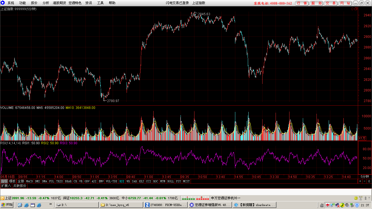This screenshot has height=209, width=372.
Task: Click the X1万 volume unit label
Action: click(x=362, y=138)
